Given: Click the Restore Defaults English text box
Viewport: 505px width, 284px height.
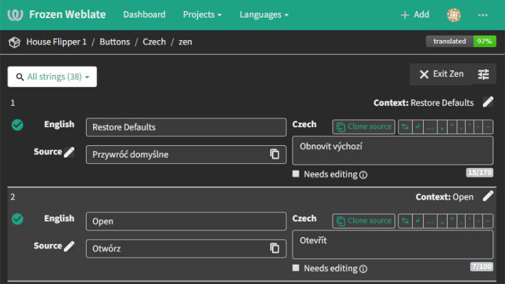Looking at the screenshot, I should [x=186, y=127].
